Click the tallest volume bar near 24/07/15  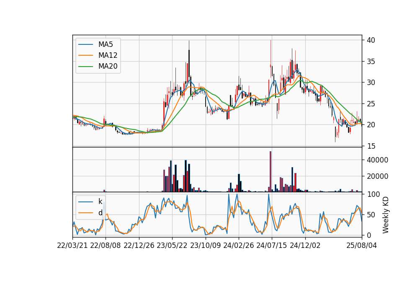pos(271,172)
